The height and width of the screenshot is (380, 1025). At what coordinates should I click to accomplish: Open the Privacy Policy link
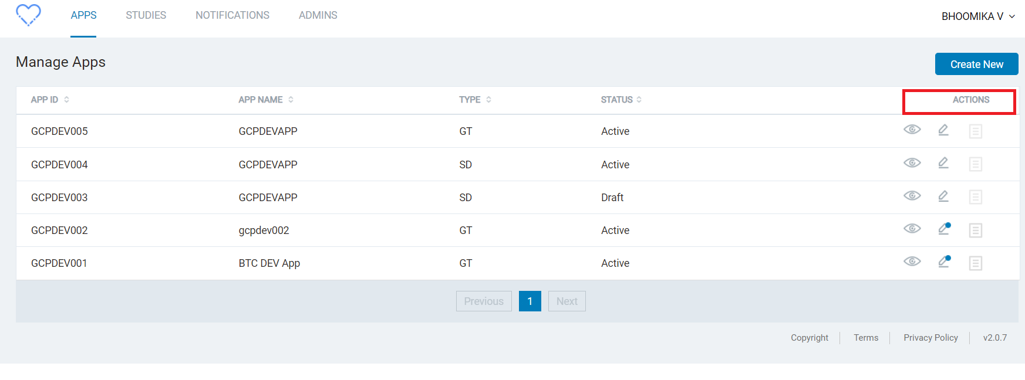tap(930, 338)
